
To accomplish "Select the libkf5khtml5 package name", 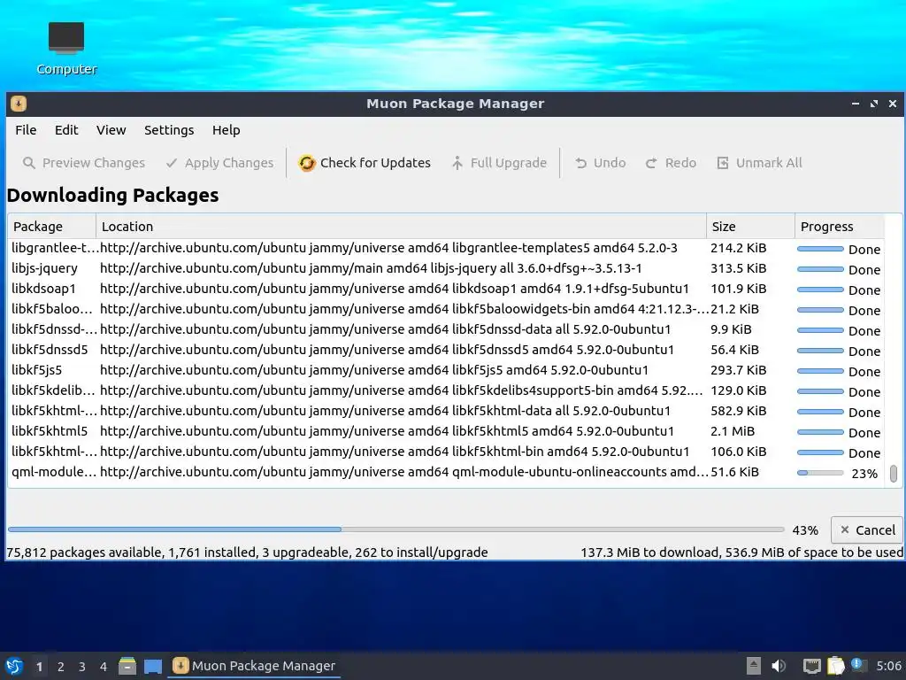I will pyautogui.click(x=50, y=431).
